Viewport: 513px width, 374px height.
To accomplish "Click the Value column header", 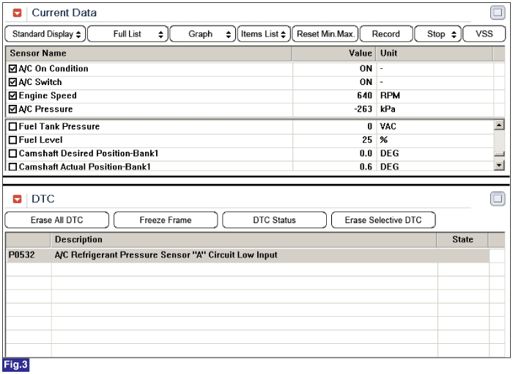I will coord(333,54).
